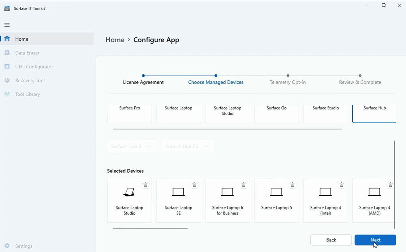Screen dimensions: 406x252
Task: Toggle the Surface Hub 3 checkbox chip
Action: click(x=132, y=146)
